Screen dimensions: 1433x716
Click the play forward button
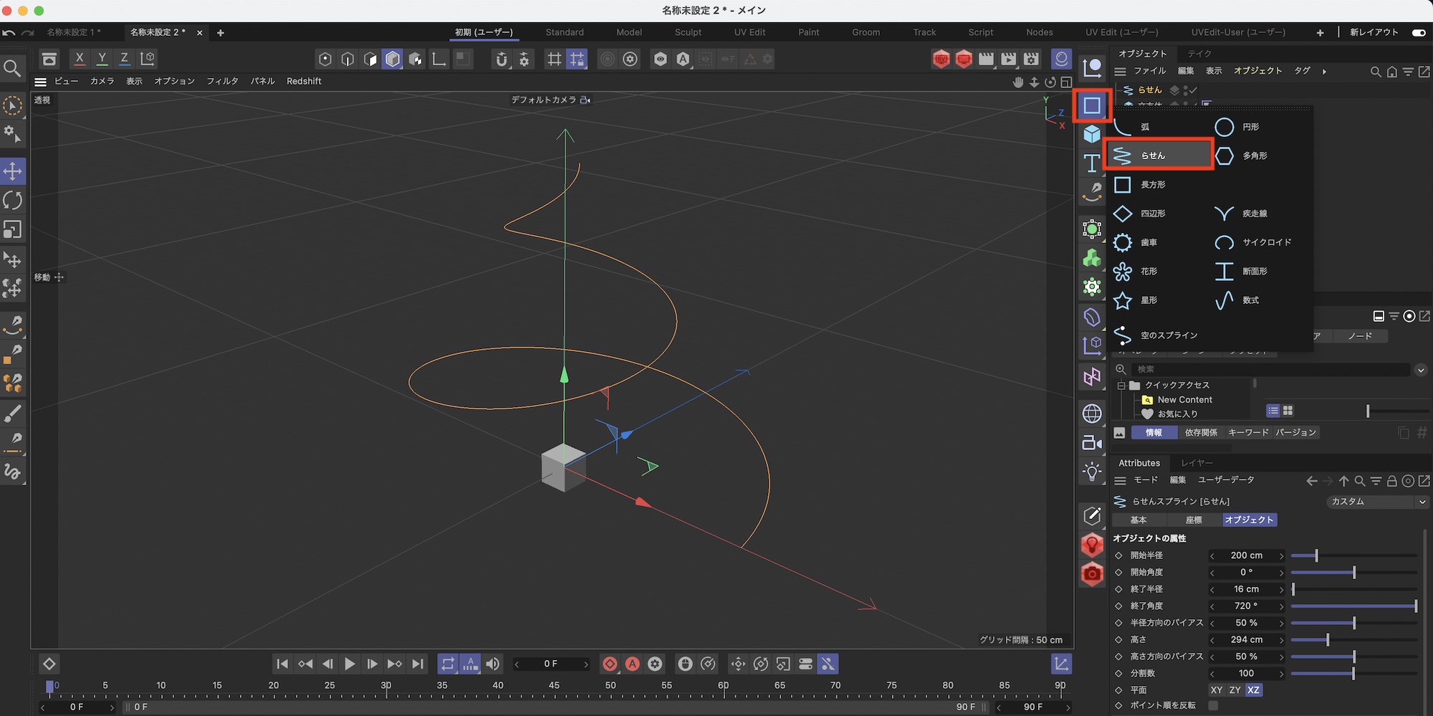[350, 664]
